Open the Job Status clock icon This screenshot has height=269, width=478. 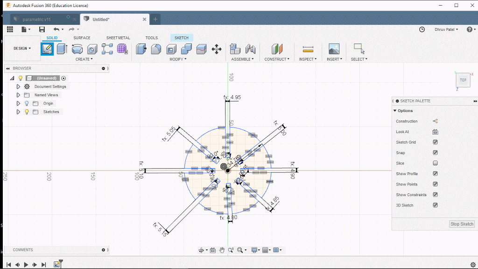click(x=422, y=29)
